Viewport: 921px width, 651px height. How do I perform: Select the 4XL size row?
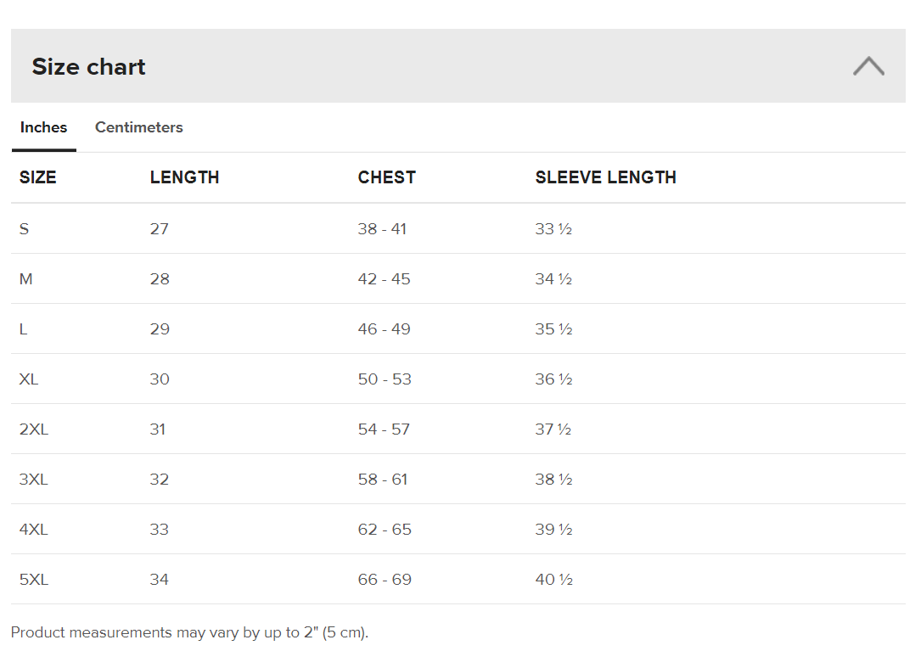[458, 529]
